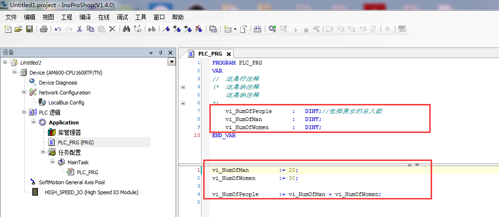Click the Step Into debug icon
This screenshot has height=217, width=499.
click(341, 29)
